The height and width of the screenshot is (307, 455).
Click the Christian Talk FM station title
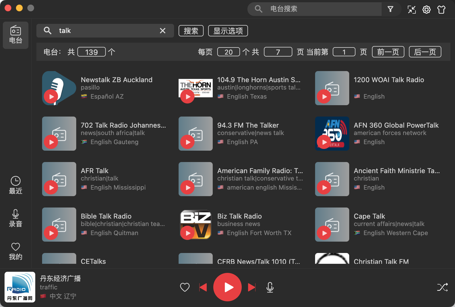pos(381,261)
